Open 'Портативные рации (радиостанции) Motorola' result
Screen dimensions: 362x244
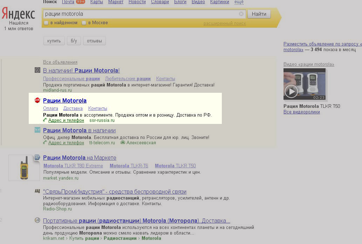pyautogui.click(x=137, y=221)
